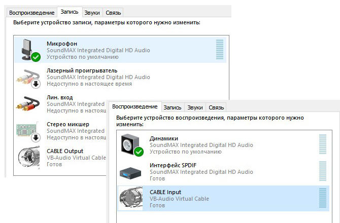This screenshot has height=223, width=340.
Task: Click 'VB-Audio Virtual Cable' under CABLE Input
Action: tap(179, 199)
